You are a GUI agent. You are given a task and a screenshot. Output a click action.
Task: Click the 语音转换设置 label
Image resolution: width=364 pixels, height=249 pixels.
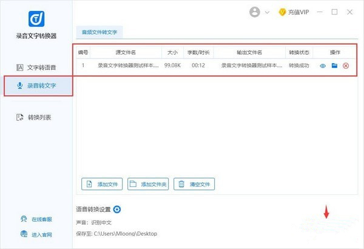tap(93, 210)
